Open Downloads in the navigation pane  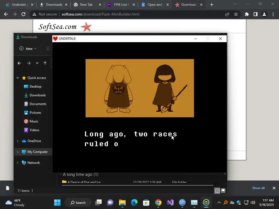(x=35, y=95)
